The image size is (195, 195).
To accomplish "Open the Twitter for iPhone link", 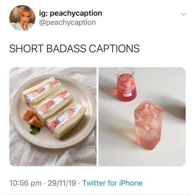I will pos(112,183).
